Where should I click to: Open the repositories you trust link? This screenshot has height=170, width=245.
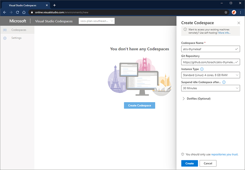coord(224,154)
